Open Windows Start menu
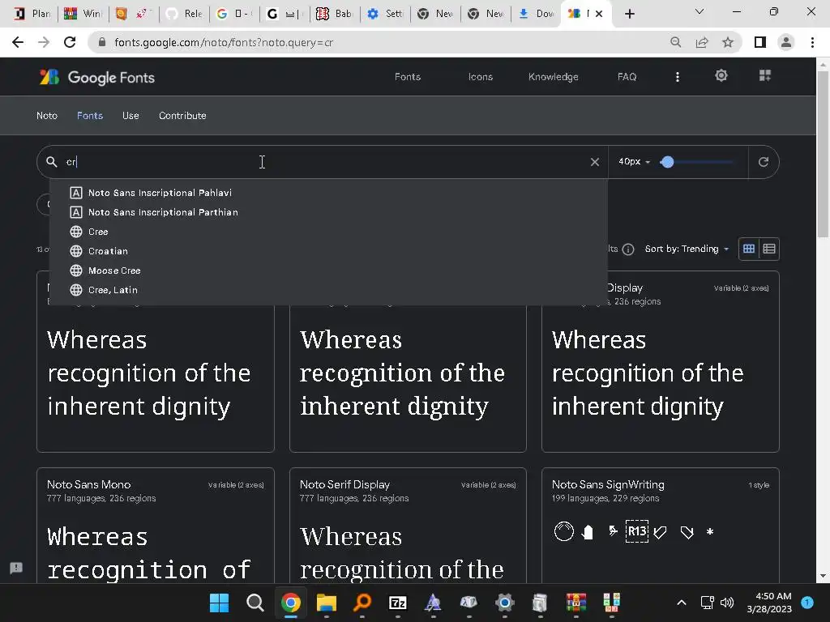Screen dimensions: 830x622 point(219,603)
